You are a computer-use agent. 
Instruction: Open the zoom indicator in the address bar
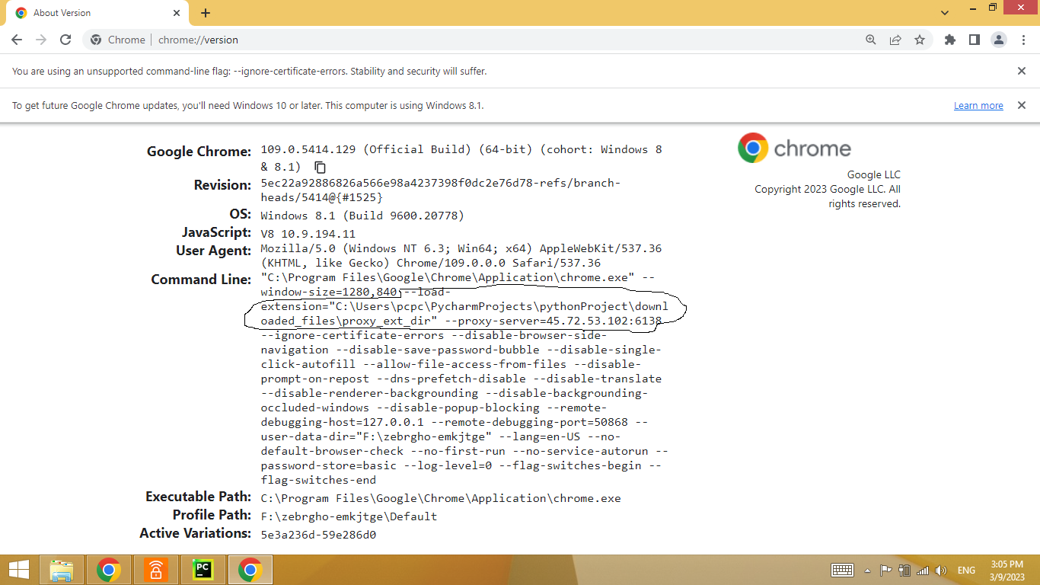pyautogui.click(x=871, y=40)
